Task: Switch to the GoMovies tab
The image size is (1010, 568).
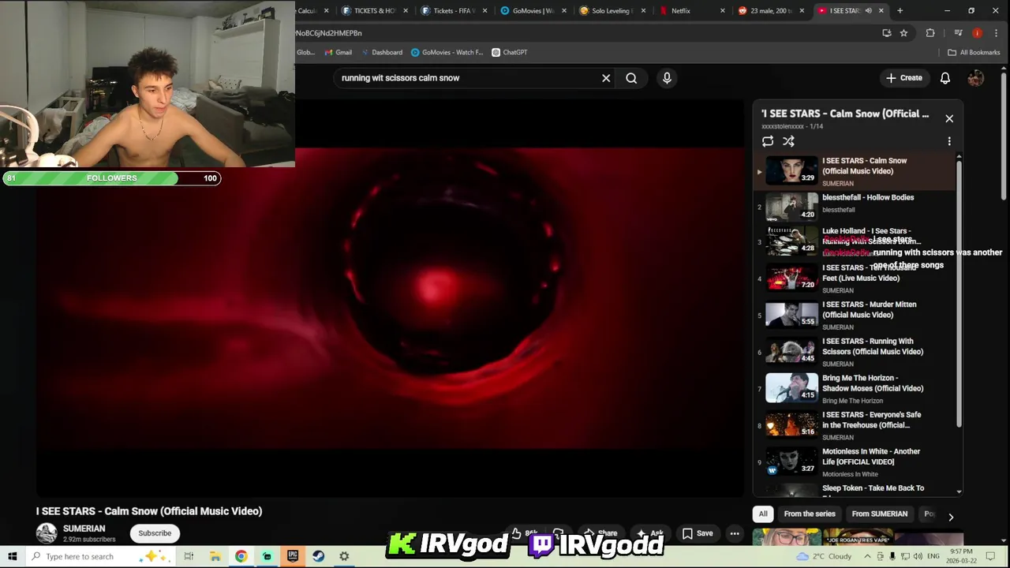Action: click(x=532, y=10)
